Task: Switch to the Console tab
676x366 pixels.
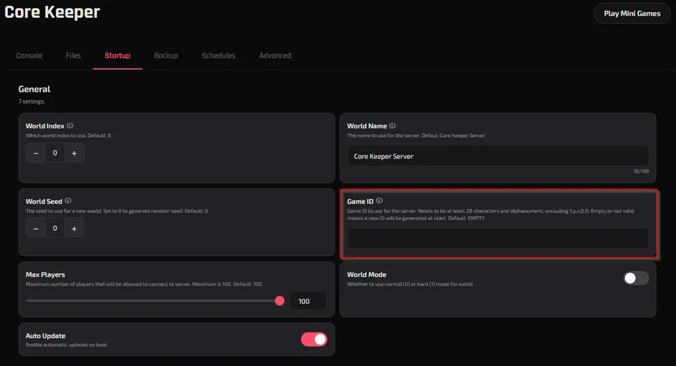Action: pos(29,55)
